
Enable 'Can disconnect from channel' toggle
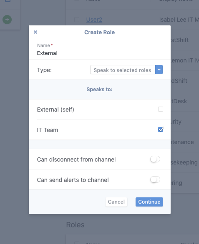(155, 159)
